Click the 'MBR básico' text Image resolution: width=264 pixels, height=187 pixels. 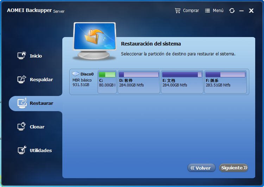tap(82, 80)
